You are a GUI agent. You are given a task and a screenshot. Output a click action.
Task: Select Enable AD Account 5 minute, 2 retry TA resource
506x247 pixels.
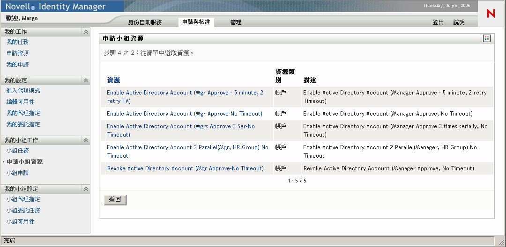(185, 97)
